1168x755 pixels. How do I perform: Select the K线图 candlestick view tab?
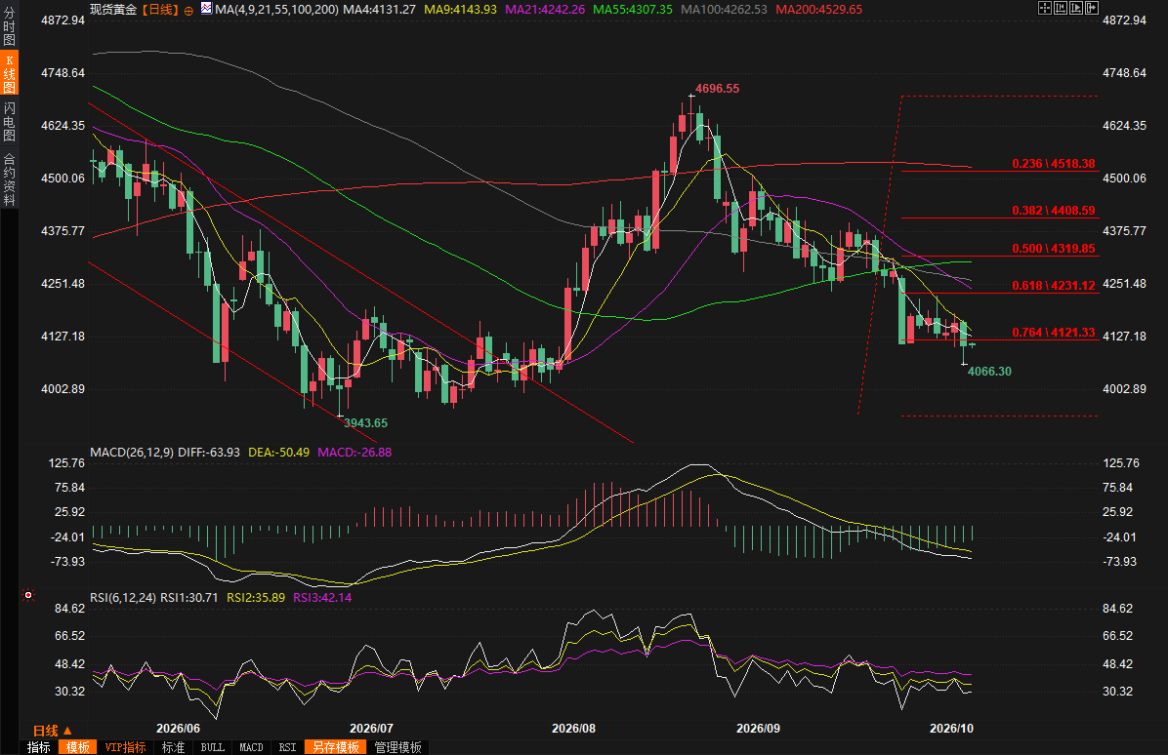[9, 73]
